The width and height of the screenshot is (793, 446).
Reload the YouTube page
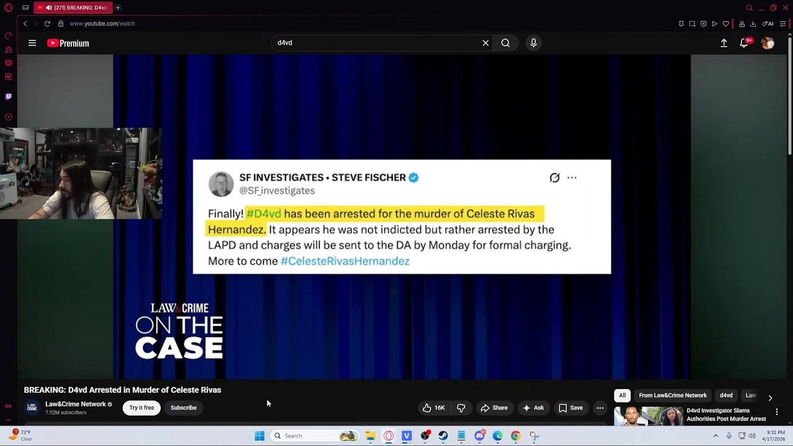pyautogui.click(x=47, y=24)
